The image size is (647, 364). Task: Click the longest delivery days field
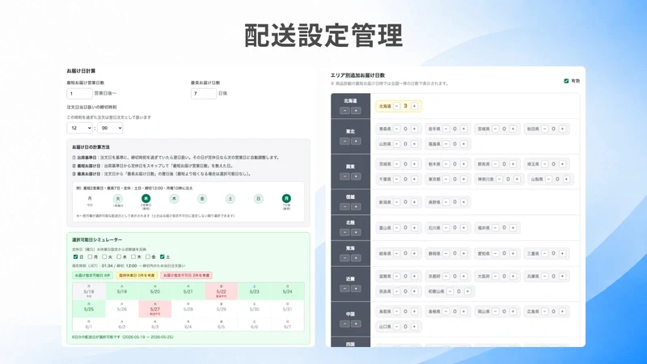[x=204, y=94]
